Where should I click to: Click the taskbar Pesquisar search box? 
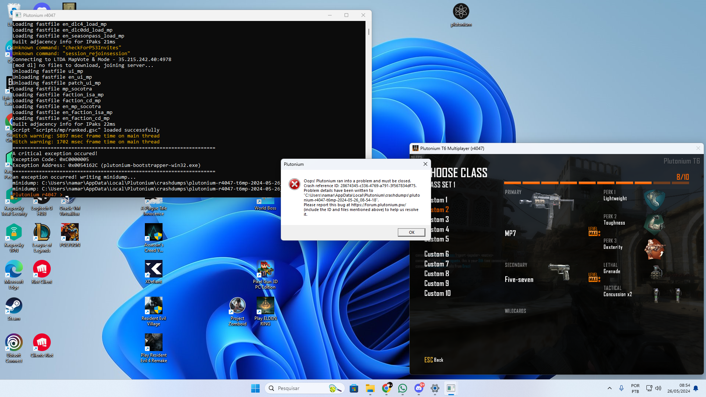point(304,388)
